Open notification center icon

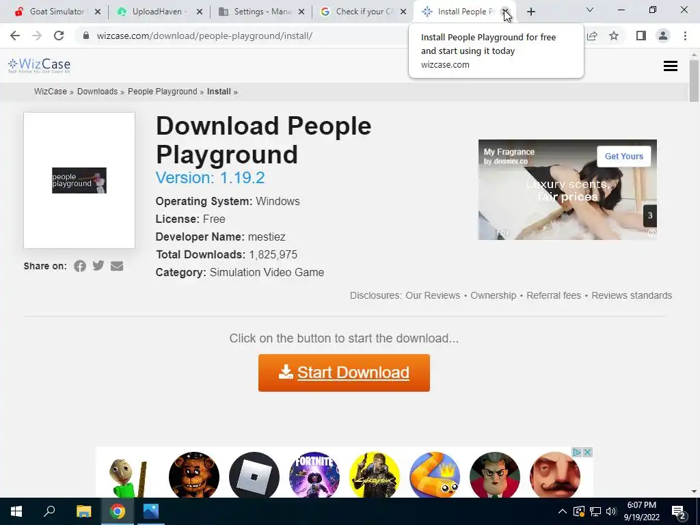click(x=679, y=512)
